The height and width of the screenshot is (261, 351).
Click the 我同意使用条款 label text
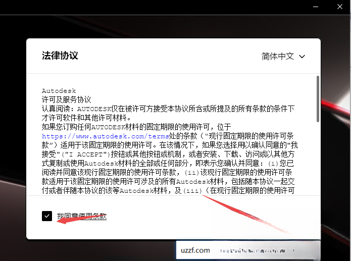(82, 216)
